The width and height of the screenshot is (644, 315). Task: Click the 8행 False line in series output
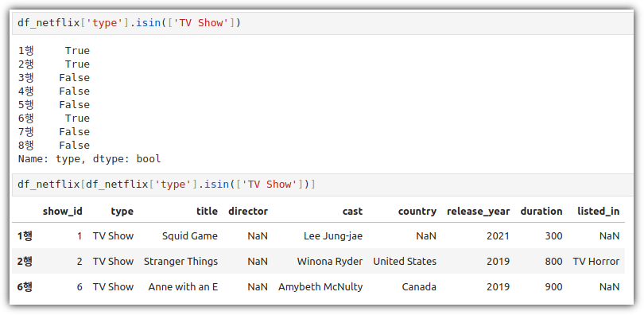(x=54, y=146)
